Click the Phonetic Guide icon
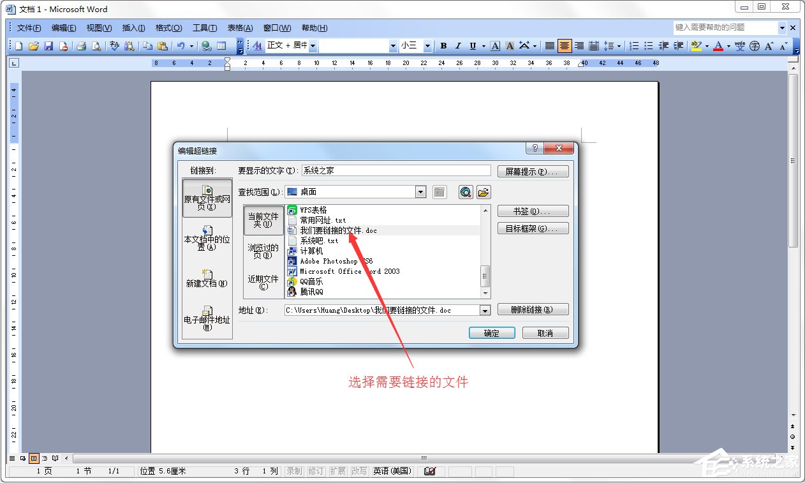Viewport: 805px width, 483px height. coord(740,46)
